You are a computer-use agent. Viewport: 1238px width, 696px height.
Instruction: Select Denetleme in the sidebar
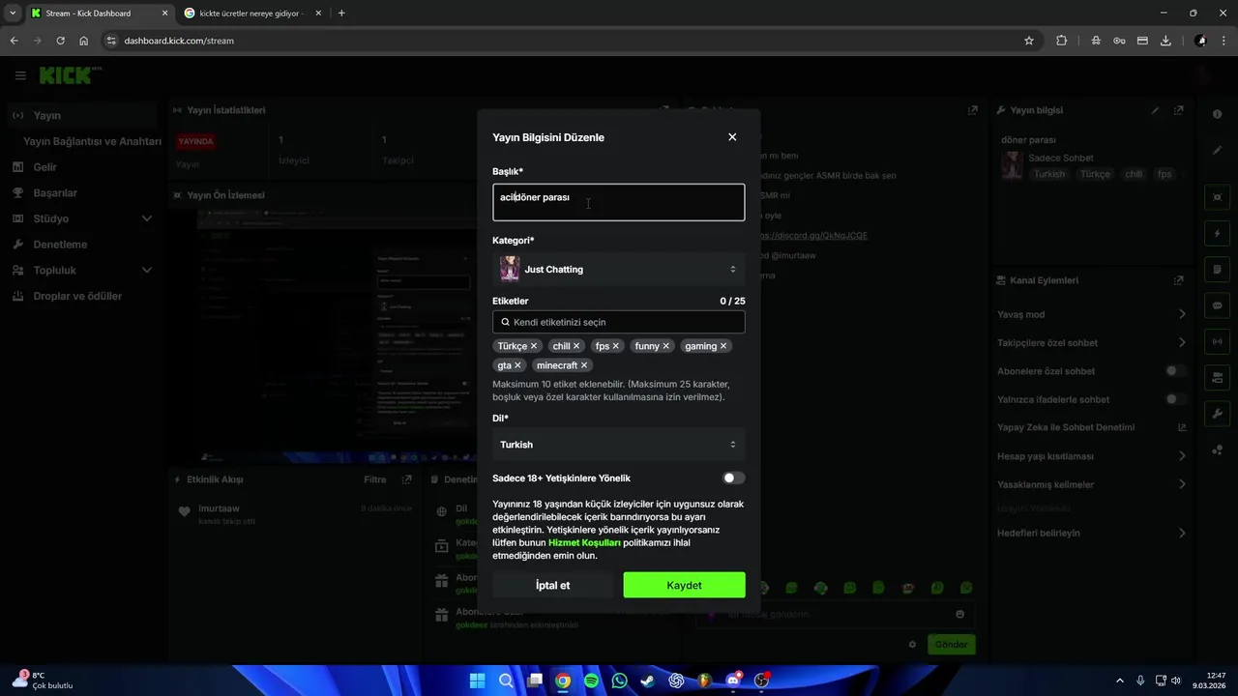(82, 245)
